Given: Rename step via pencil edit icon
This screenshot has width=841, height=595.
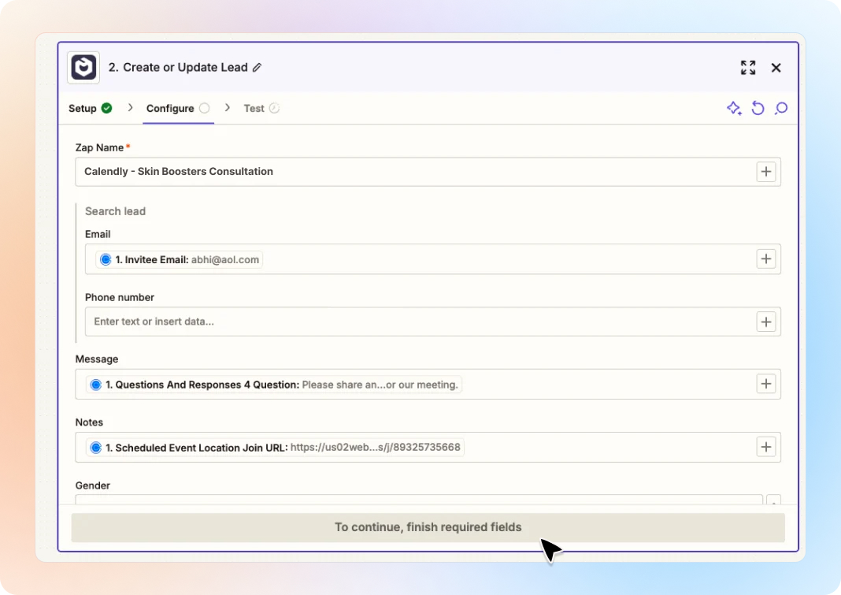Looking at the screenshot, I should point(257,67).
